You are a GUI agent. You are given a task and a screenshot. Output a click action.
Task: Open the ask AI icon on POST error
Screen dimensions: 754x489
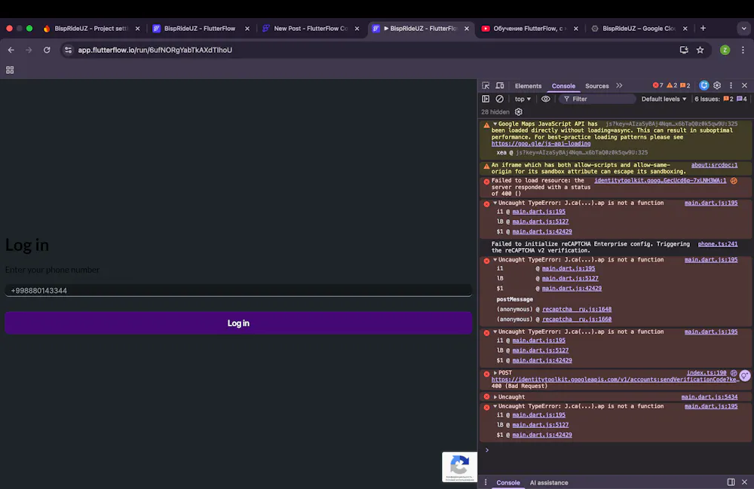745,376
